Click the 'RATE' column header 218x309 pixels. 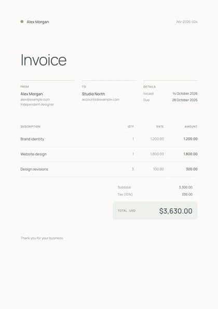[x=160, y=126]
